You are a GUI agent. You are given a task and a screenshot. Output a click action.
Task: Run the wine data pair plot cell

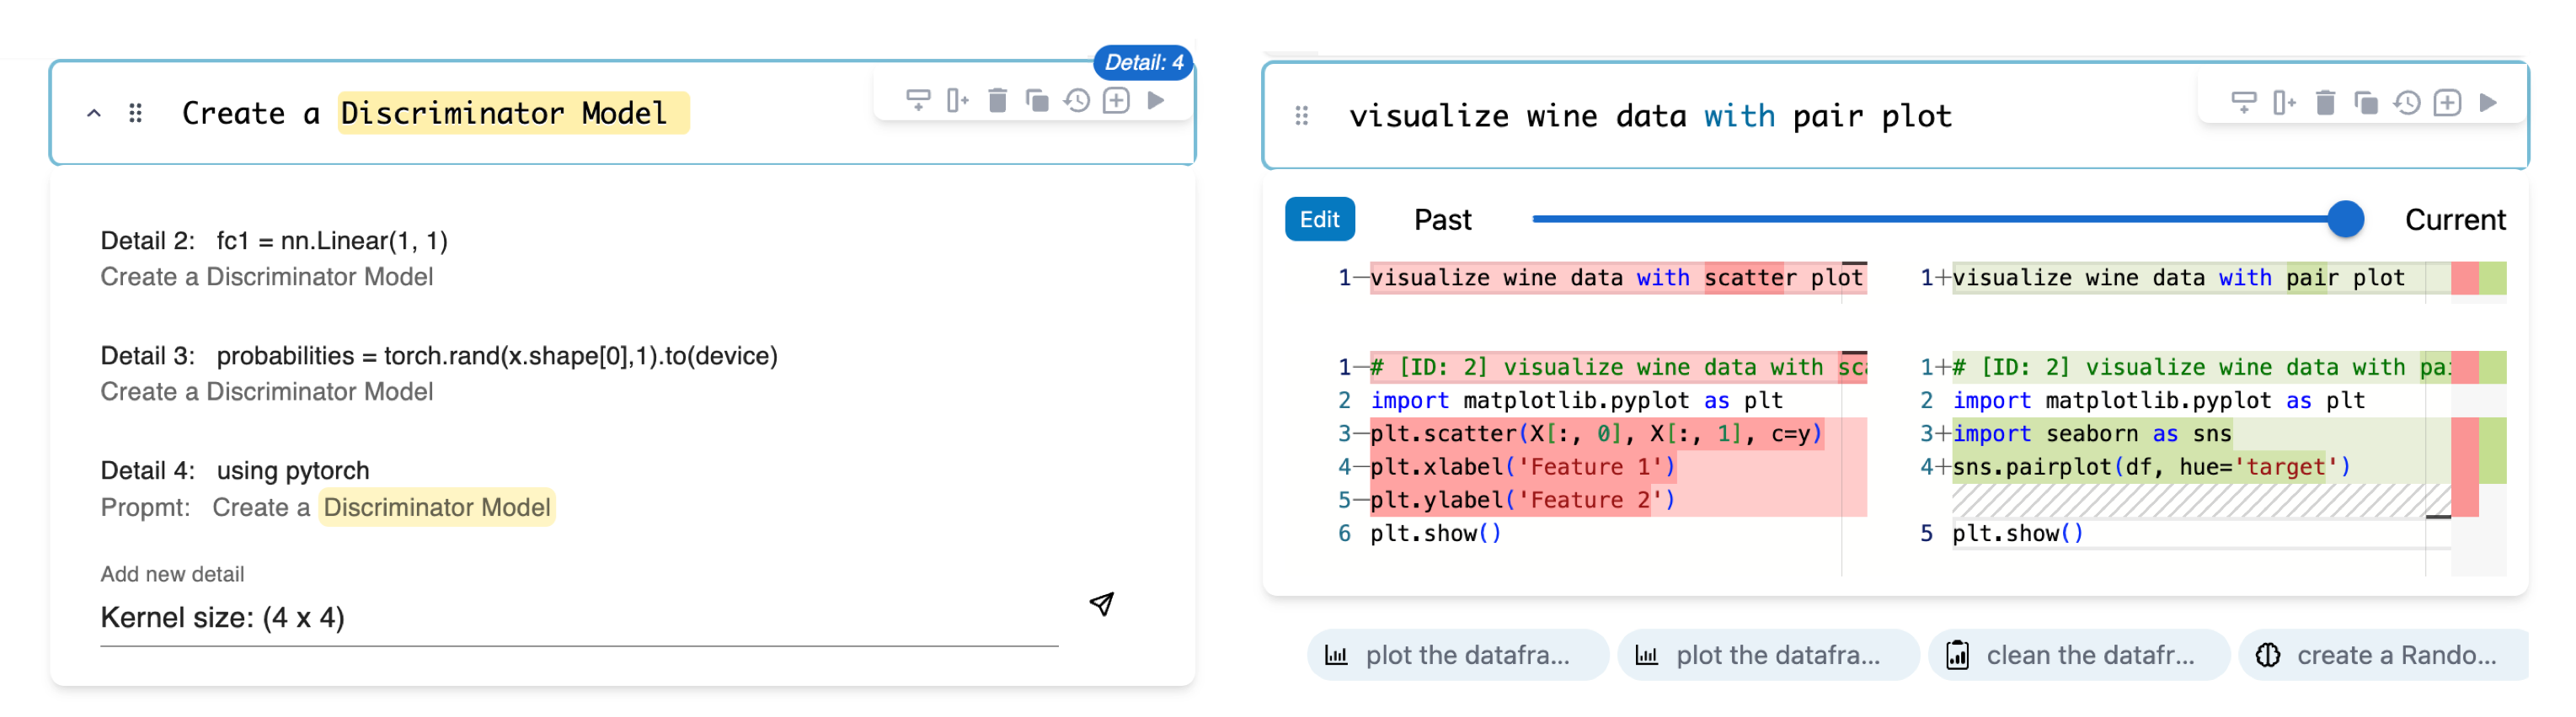pyautogui.click(x=2488, y=102)
